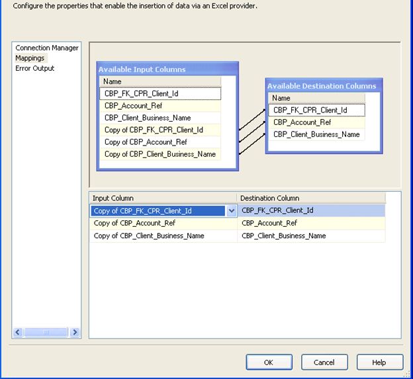The width and height of the screenshot is (413, 379).
Task: Select Copy of CBP_FK_CPR_Client_Id in Available Input Columns
Action: (160, 130)
